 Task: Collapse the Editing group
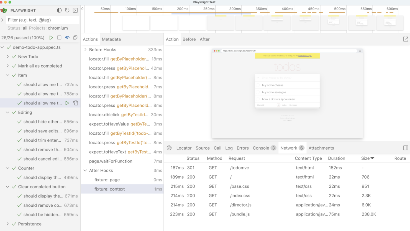8,112
